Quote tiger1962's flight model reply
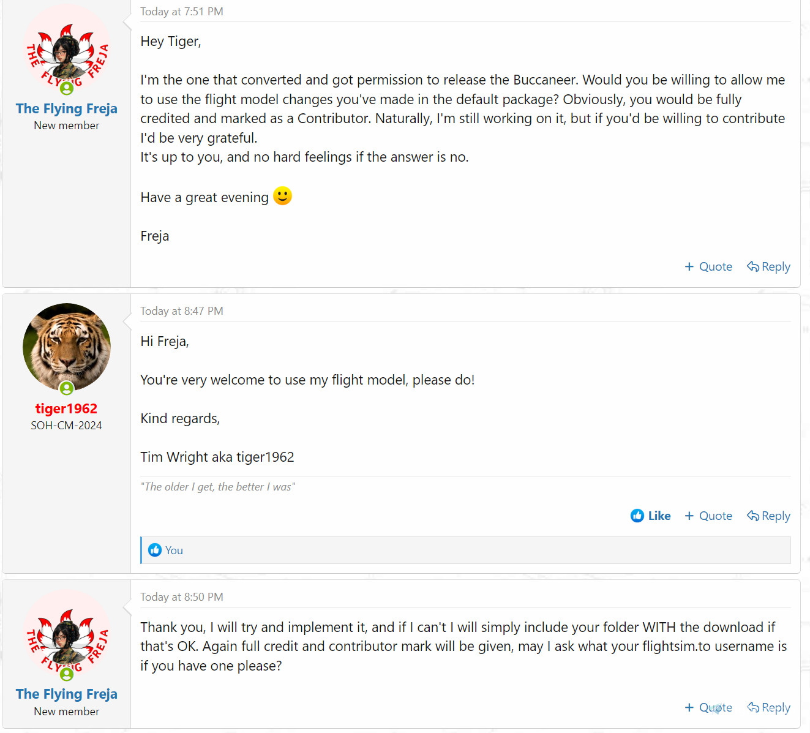This screenshot has width=810, height=733. [x=708, y=516]
